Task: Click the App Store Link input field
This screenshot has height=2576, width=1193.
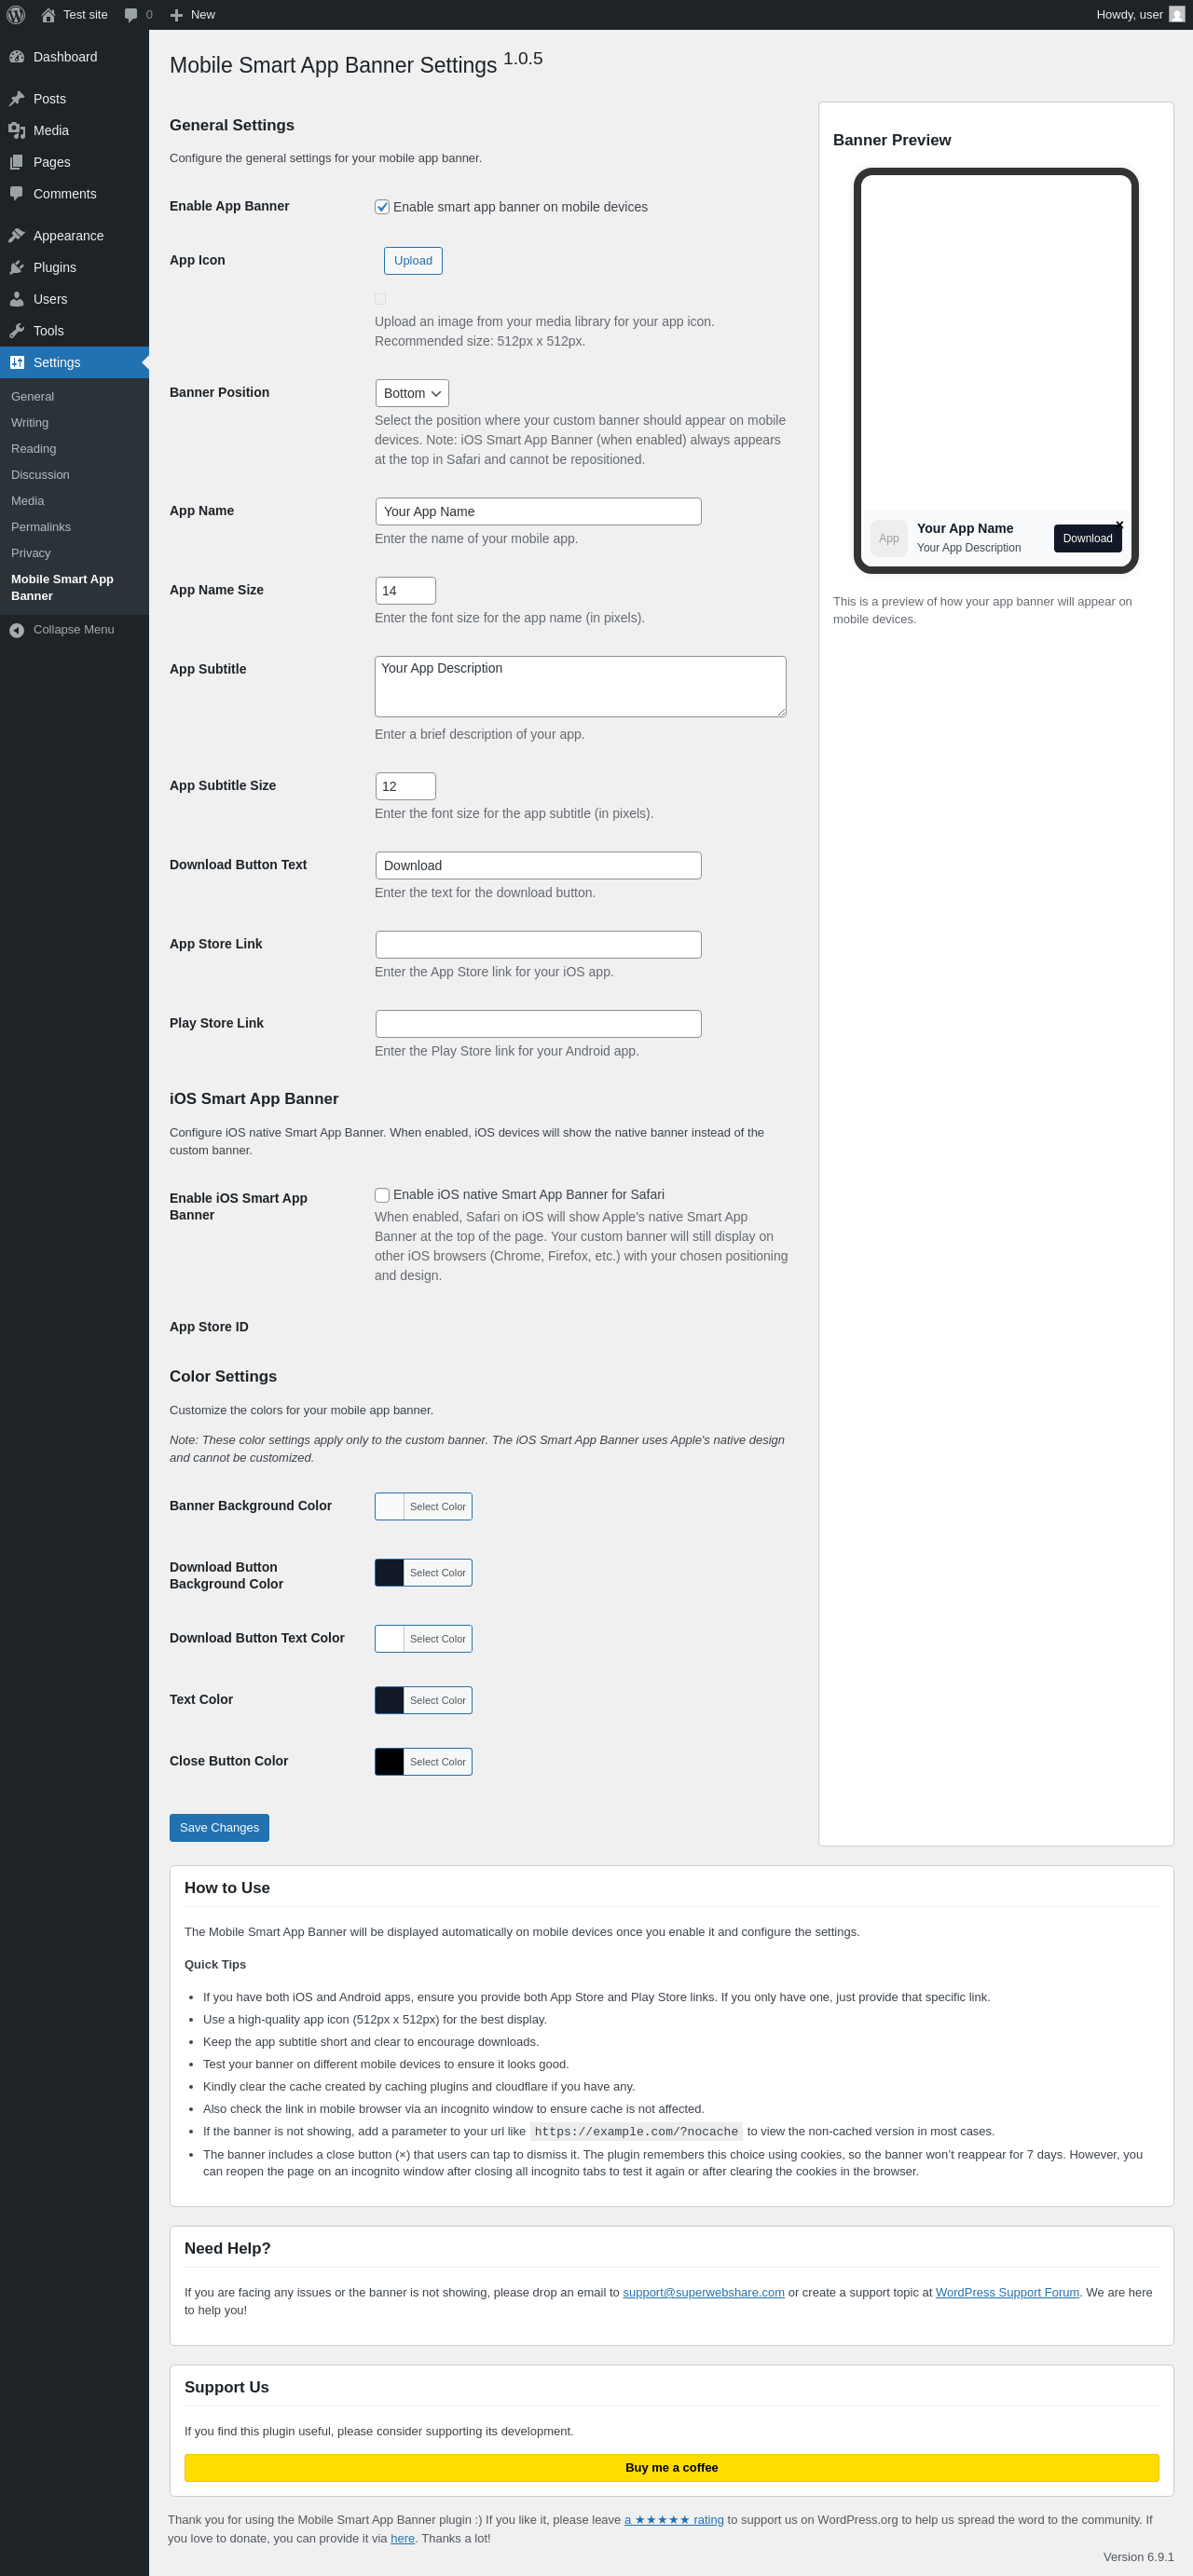Action: pos(538,944)
